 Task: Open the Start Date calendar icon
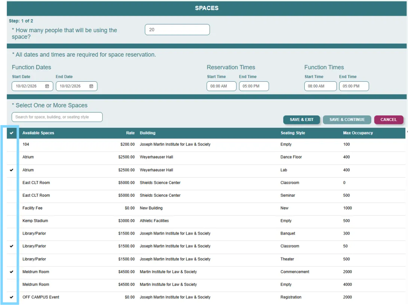(47, 86)
